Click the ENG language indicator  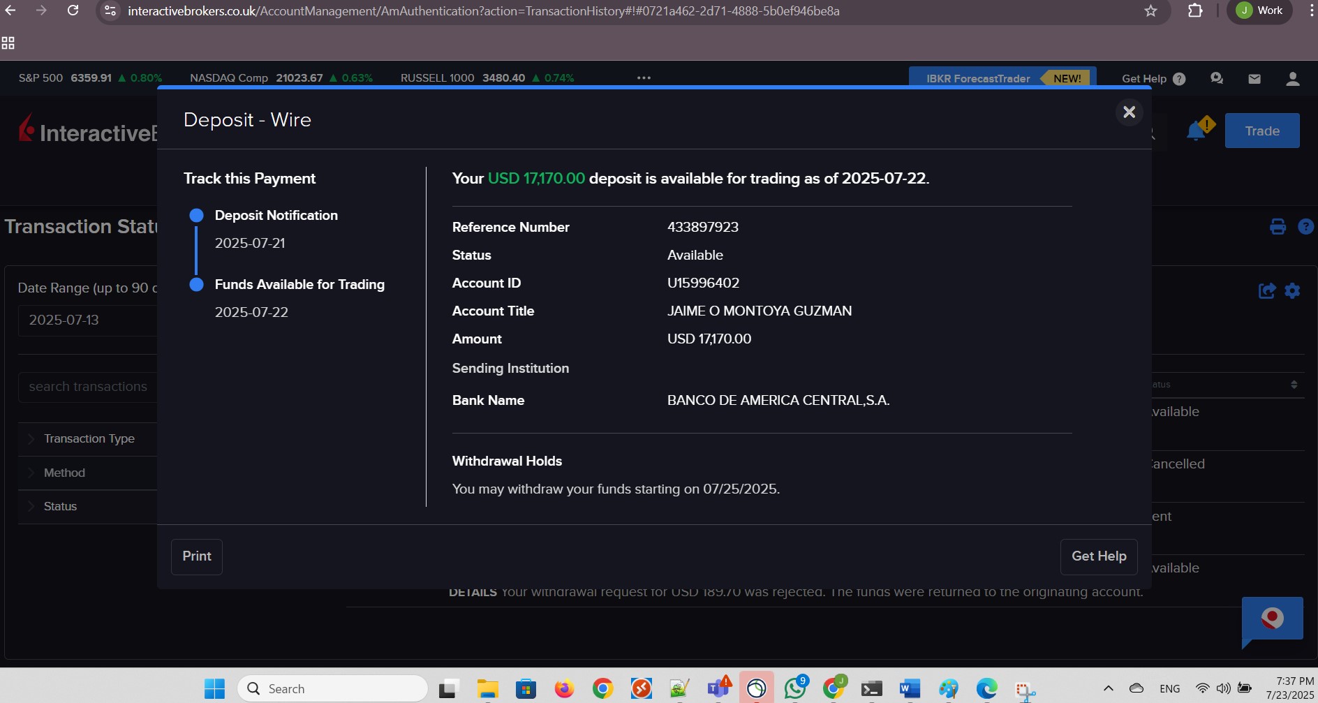coord(1170,688)
